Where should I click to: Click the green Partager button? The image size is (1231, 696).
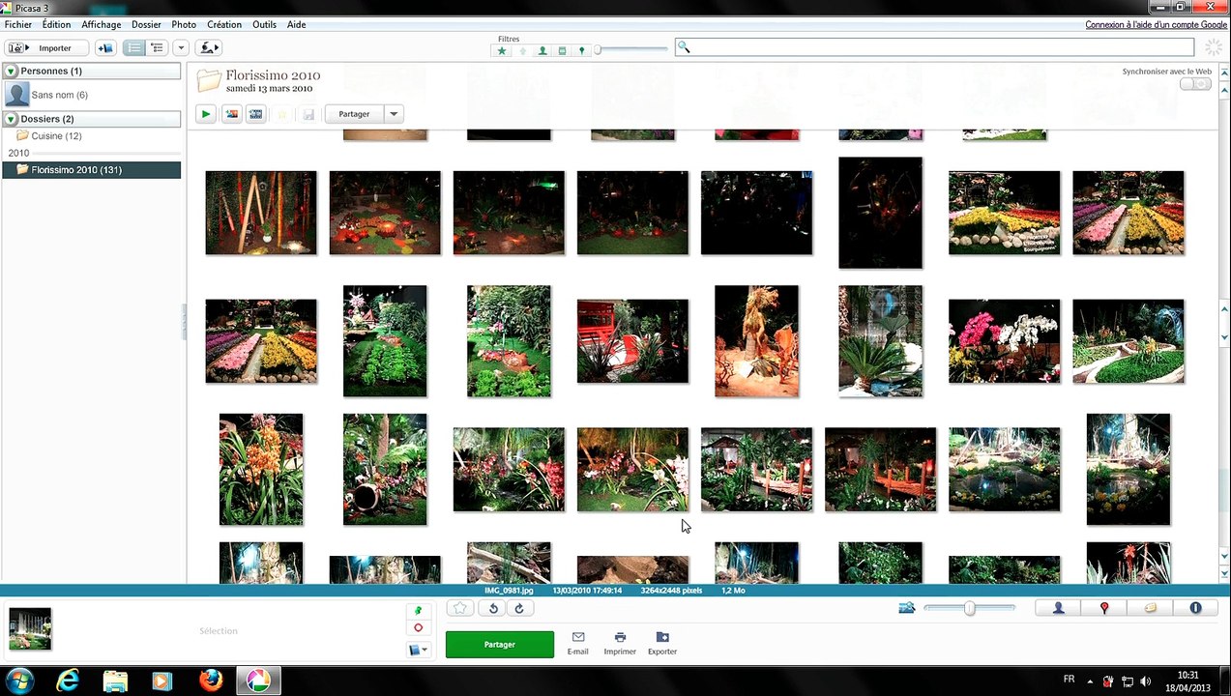[500, 644]
